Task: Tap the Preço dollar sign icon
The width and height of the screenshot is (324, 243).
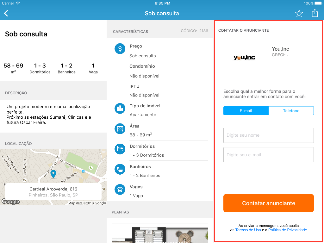Action: 120,49
